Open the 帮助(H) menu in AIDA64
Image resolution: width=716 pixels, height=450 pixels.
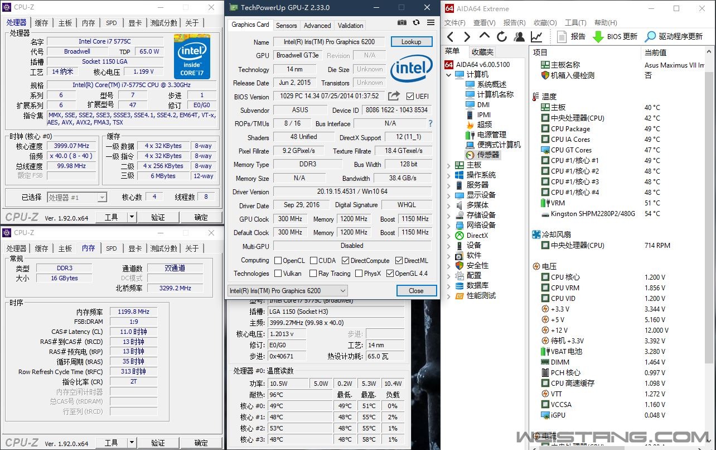(606, 23)
